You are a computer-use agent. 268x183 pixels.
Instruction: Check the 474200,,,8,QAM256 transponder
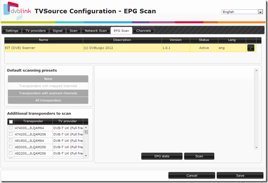[x=11, y=134]
